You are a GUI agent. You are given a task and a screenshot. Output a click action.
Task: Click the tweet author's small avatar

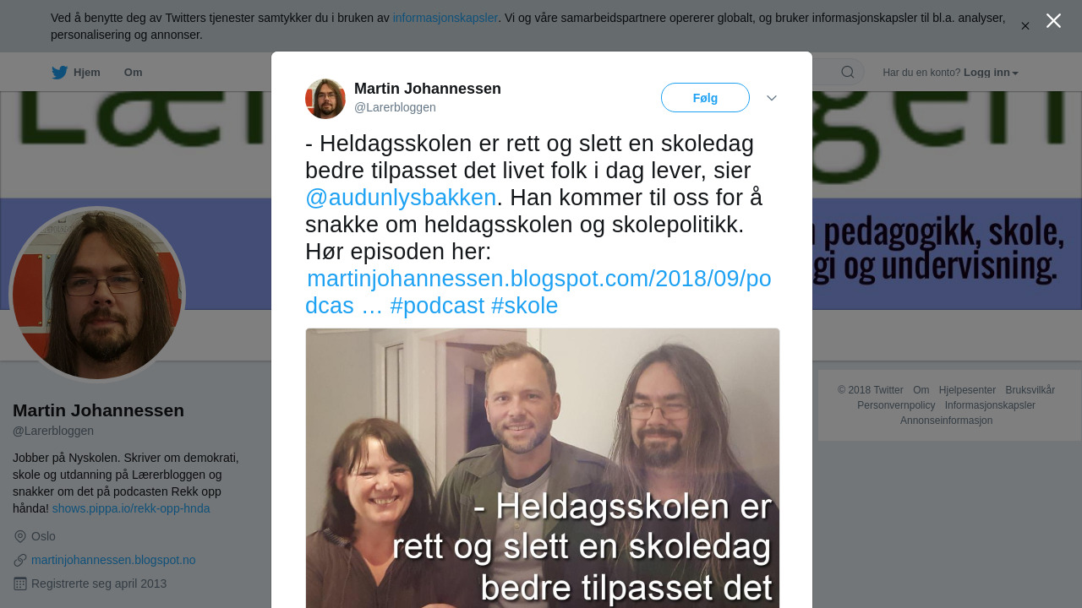(x=325, y=99)
